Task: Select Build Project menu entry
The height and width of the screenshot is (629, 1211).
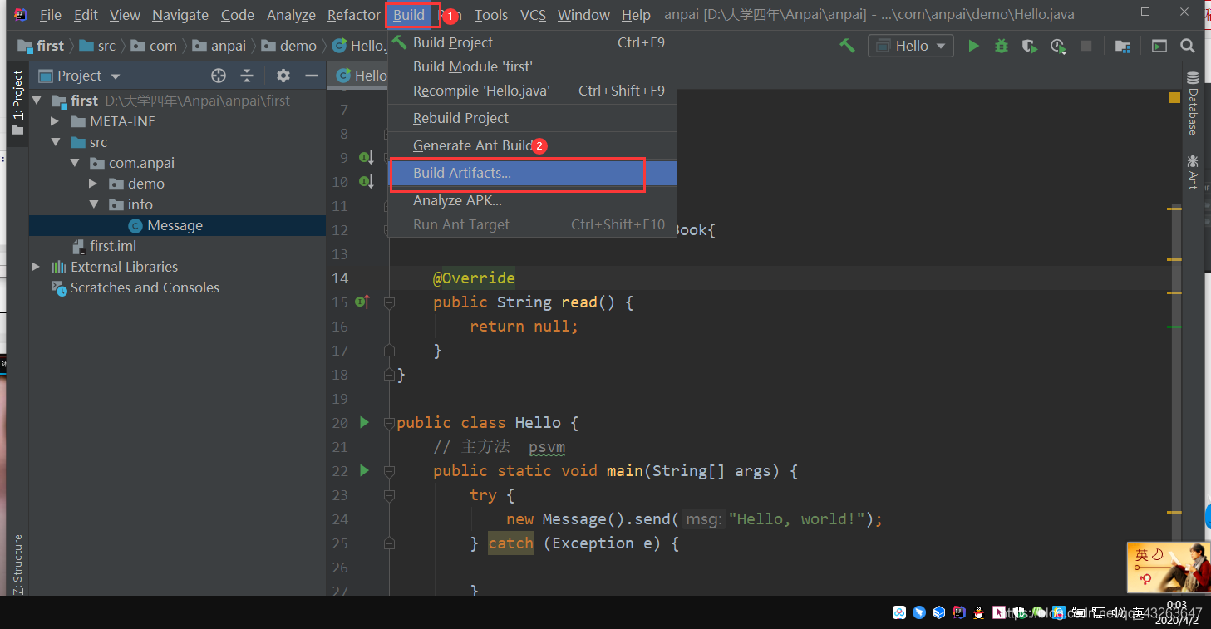Action: (532, 42)
